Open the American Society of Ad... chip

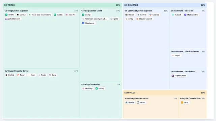(x=95, y=19)
